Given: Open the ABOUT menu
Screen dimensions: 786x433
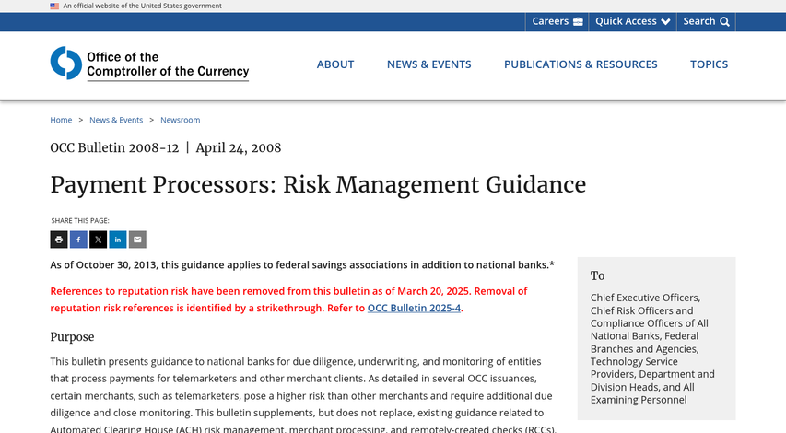Looking at the screenshot, I should tap(335, 64).
